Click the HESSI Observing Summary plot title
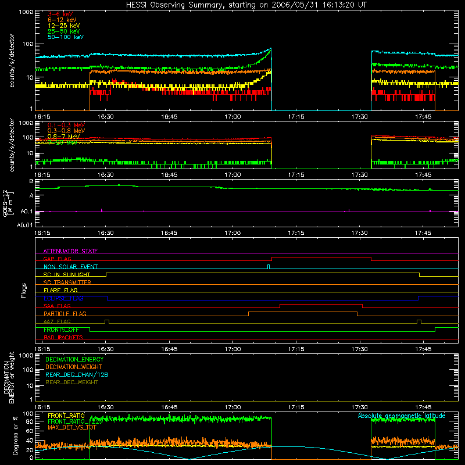465x465 pixels. pyautogui.click(x=246, y=5)
